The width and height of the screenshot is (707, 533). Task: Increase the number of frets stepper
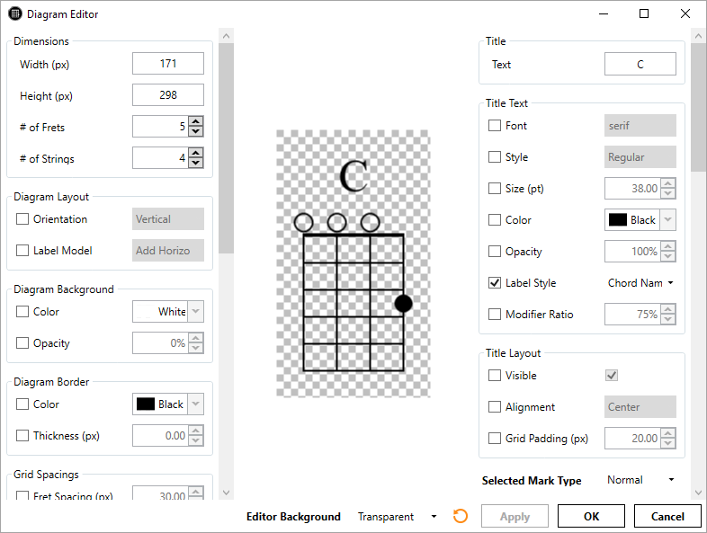click(x=195, y=121)
